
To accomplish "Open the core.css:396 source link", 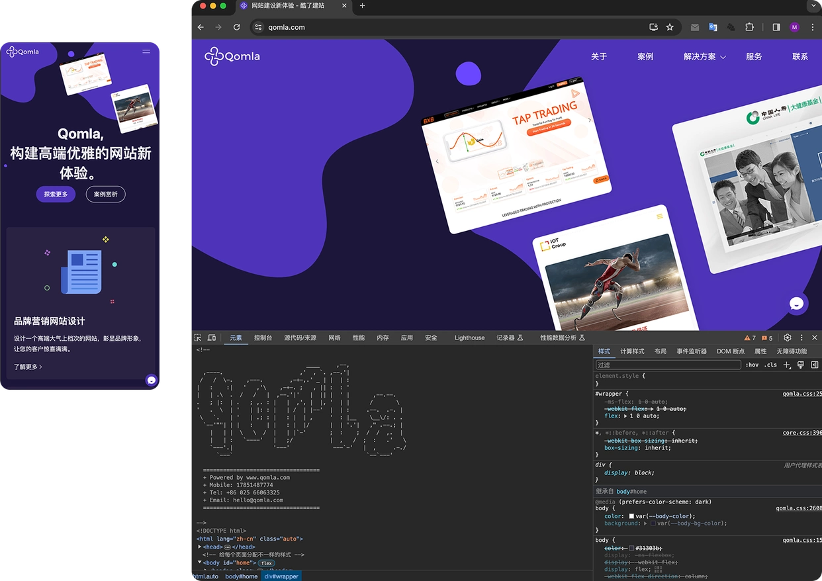I will [802, 433].
